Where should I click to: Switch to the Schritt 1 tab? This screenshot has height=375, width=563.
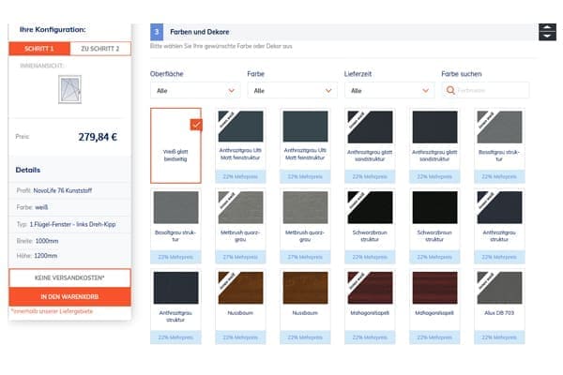39,48
